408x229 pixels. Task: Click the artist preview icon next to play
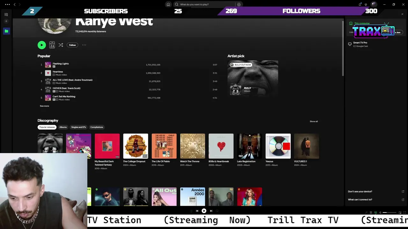[x=52, y=45]
